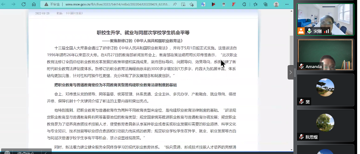Screen dimensions: 360x154
Task: Open the browser collections icon
Action: pyautogui.click(x=266, y=4)
